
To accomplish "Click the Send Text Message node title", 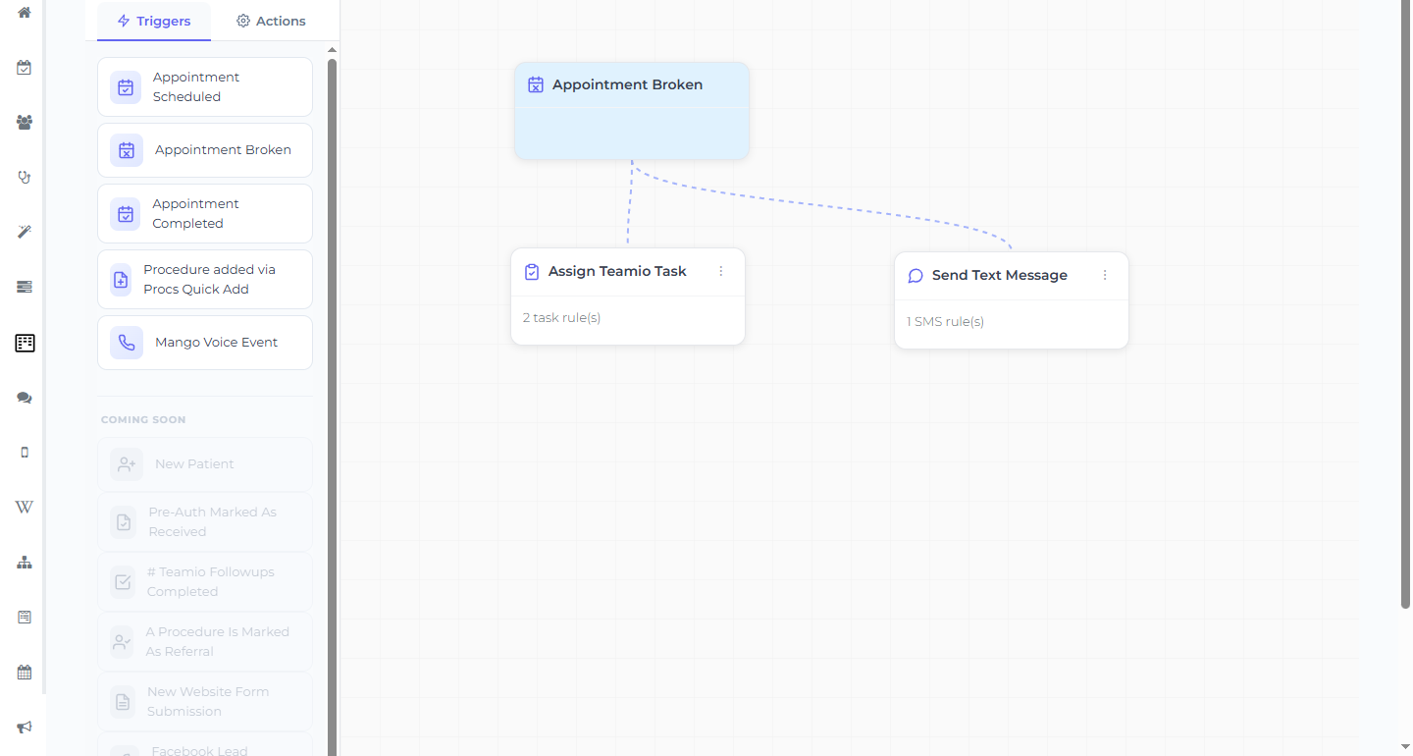I will [x=1000, y=275].
